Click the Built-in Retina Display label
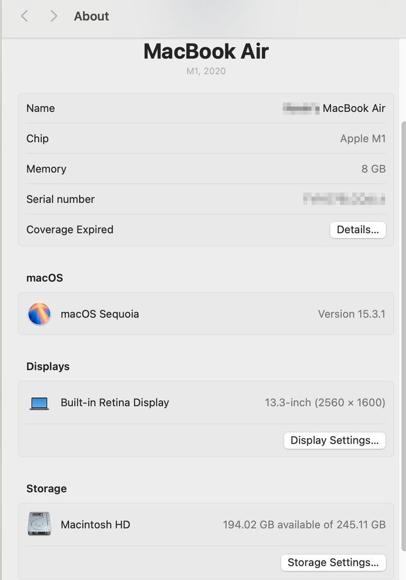 pos(114,402)
